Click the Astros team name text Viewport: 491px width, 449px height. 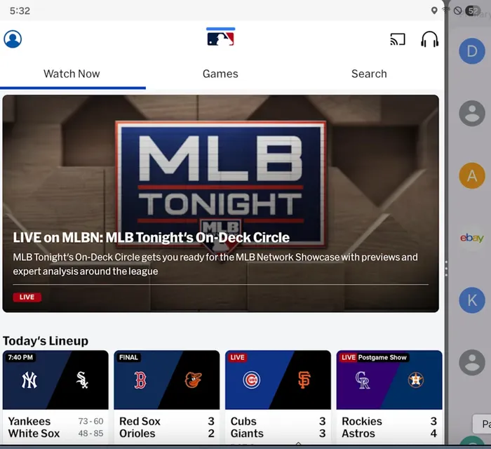point(358,434)
